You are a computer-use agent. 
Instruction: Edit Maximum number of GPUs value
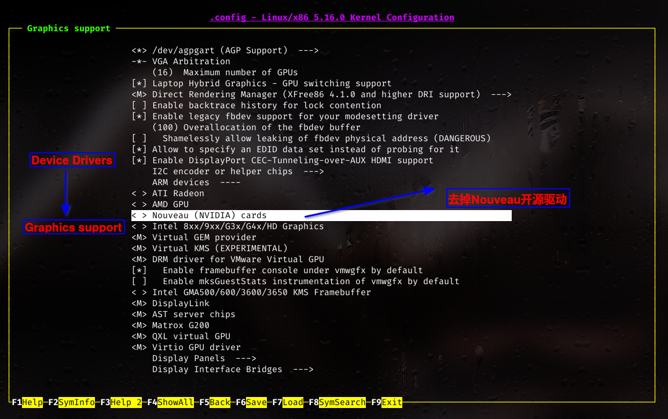(x=225, y=72)
